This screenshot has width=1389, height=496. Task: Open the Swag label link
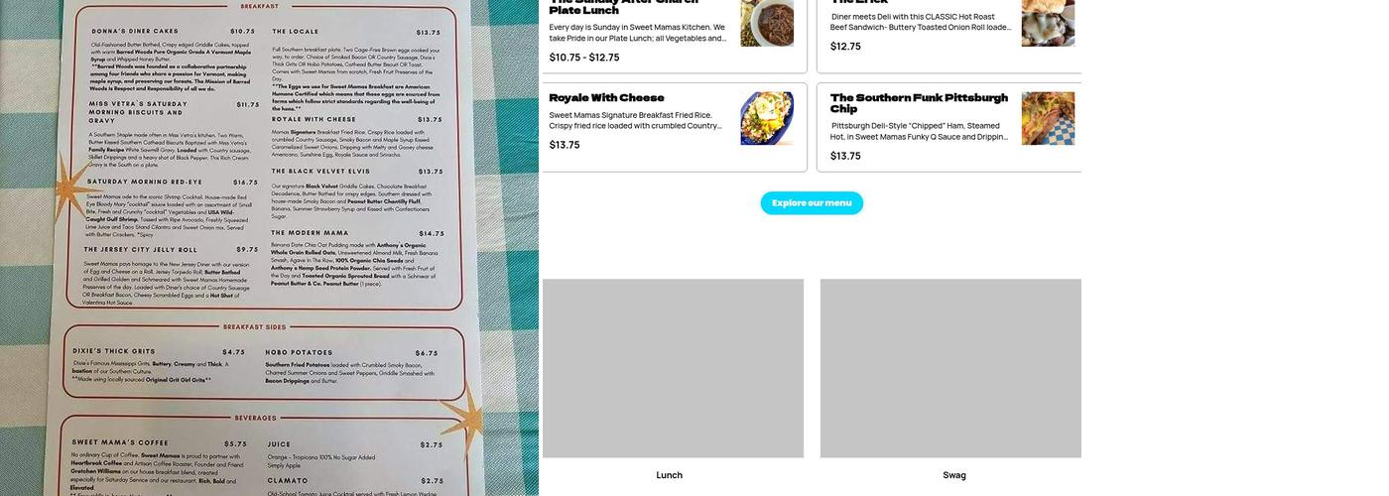point(954,475)
